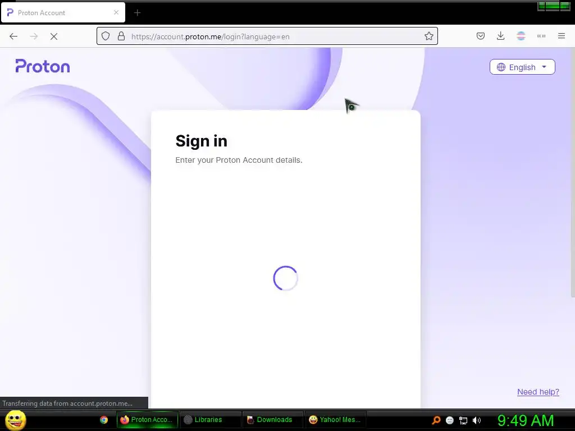Viewport: 575px width, 431px height.
Task: Expand the English language dropdown
Action: 522,67
